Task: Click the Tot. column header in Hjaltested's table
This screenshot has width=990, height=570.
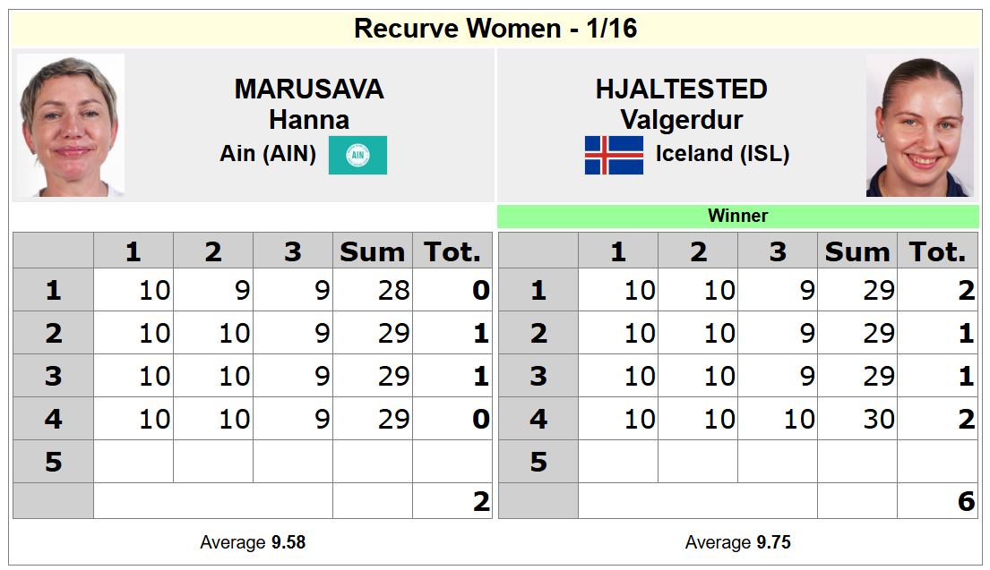Action: pyautogui.click(x=937, y=252)
